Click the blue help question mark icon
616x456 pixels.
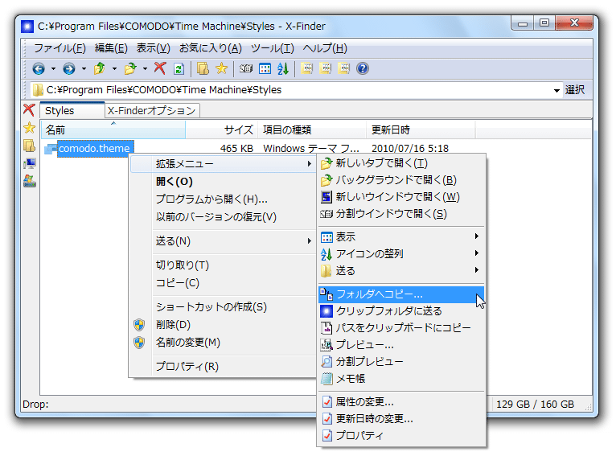(363, 68)
